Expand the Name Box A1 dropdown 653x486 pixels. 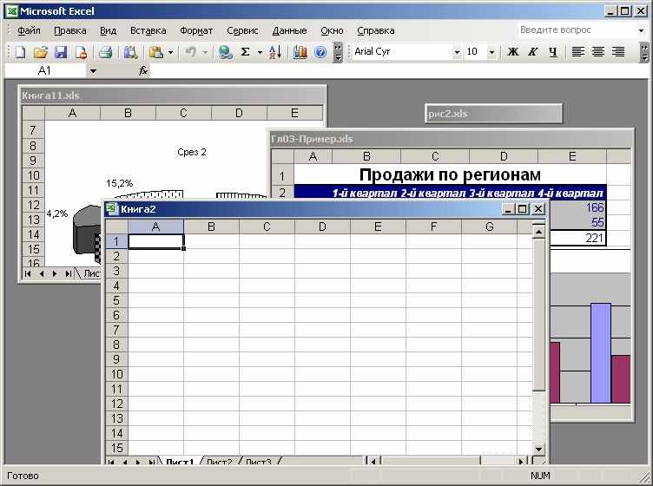click(x=93, y=71)
